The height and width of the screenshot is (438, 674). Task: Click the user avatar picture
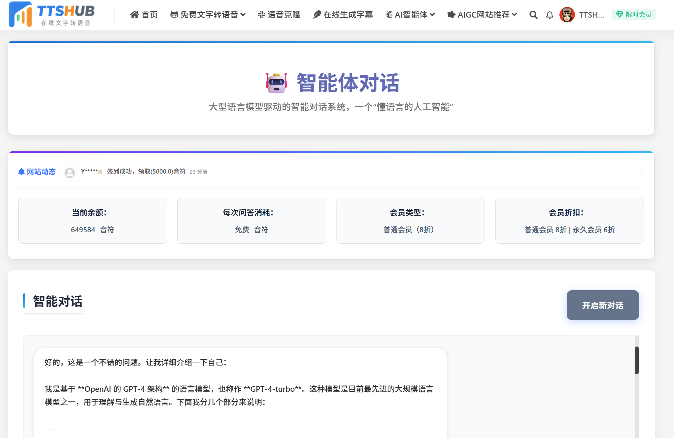(x=567, y=15)
